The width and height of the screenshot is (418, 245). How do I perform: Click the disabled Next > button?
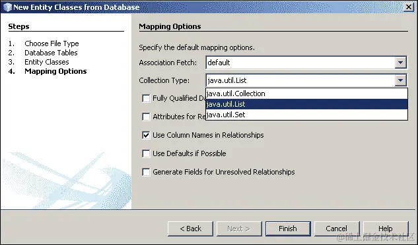click(239, 229)
